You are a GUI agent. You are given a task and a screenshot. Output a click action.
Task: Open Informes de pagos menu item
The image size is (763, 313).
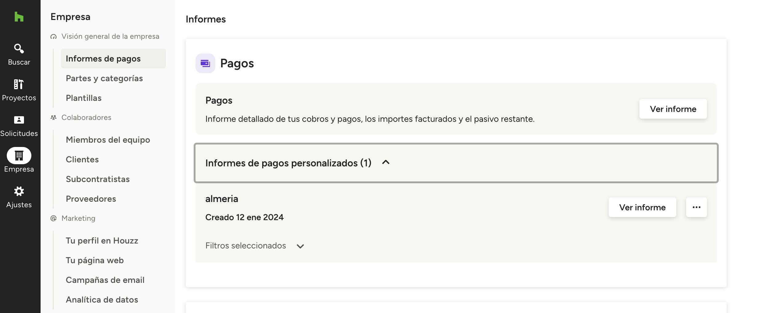pos(103,58)
